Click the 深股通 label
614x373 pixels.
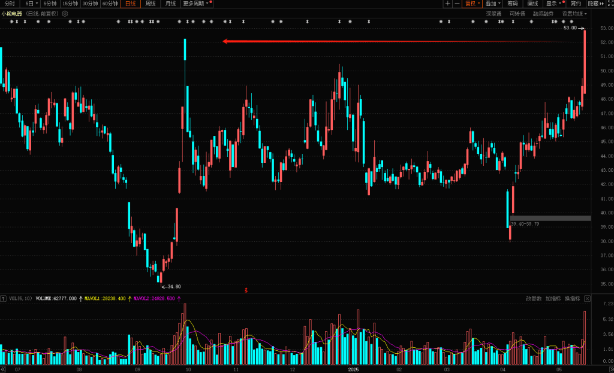(x=494, y=14)
